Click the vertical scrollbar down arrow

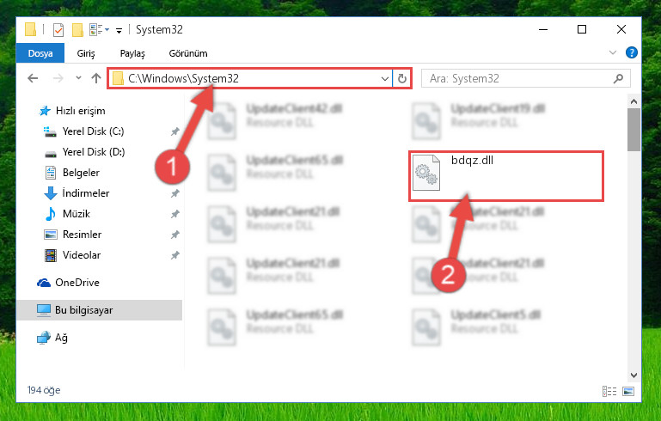pyautogui.click(x=633, y=375)
